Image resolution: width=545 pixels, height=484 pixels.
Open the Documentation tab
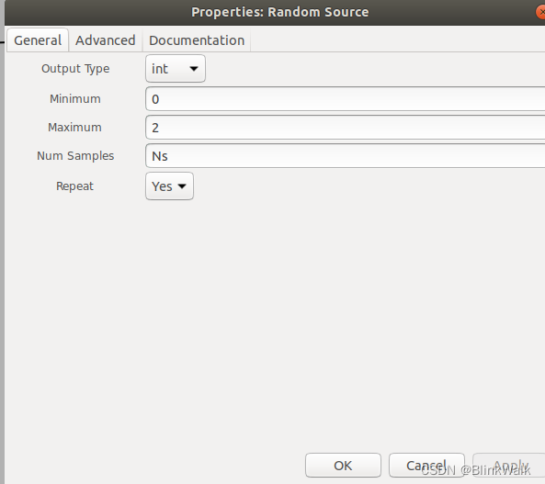[x=197, y=40]
